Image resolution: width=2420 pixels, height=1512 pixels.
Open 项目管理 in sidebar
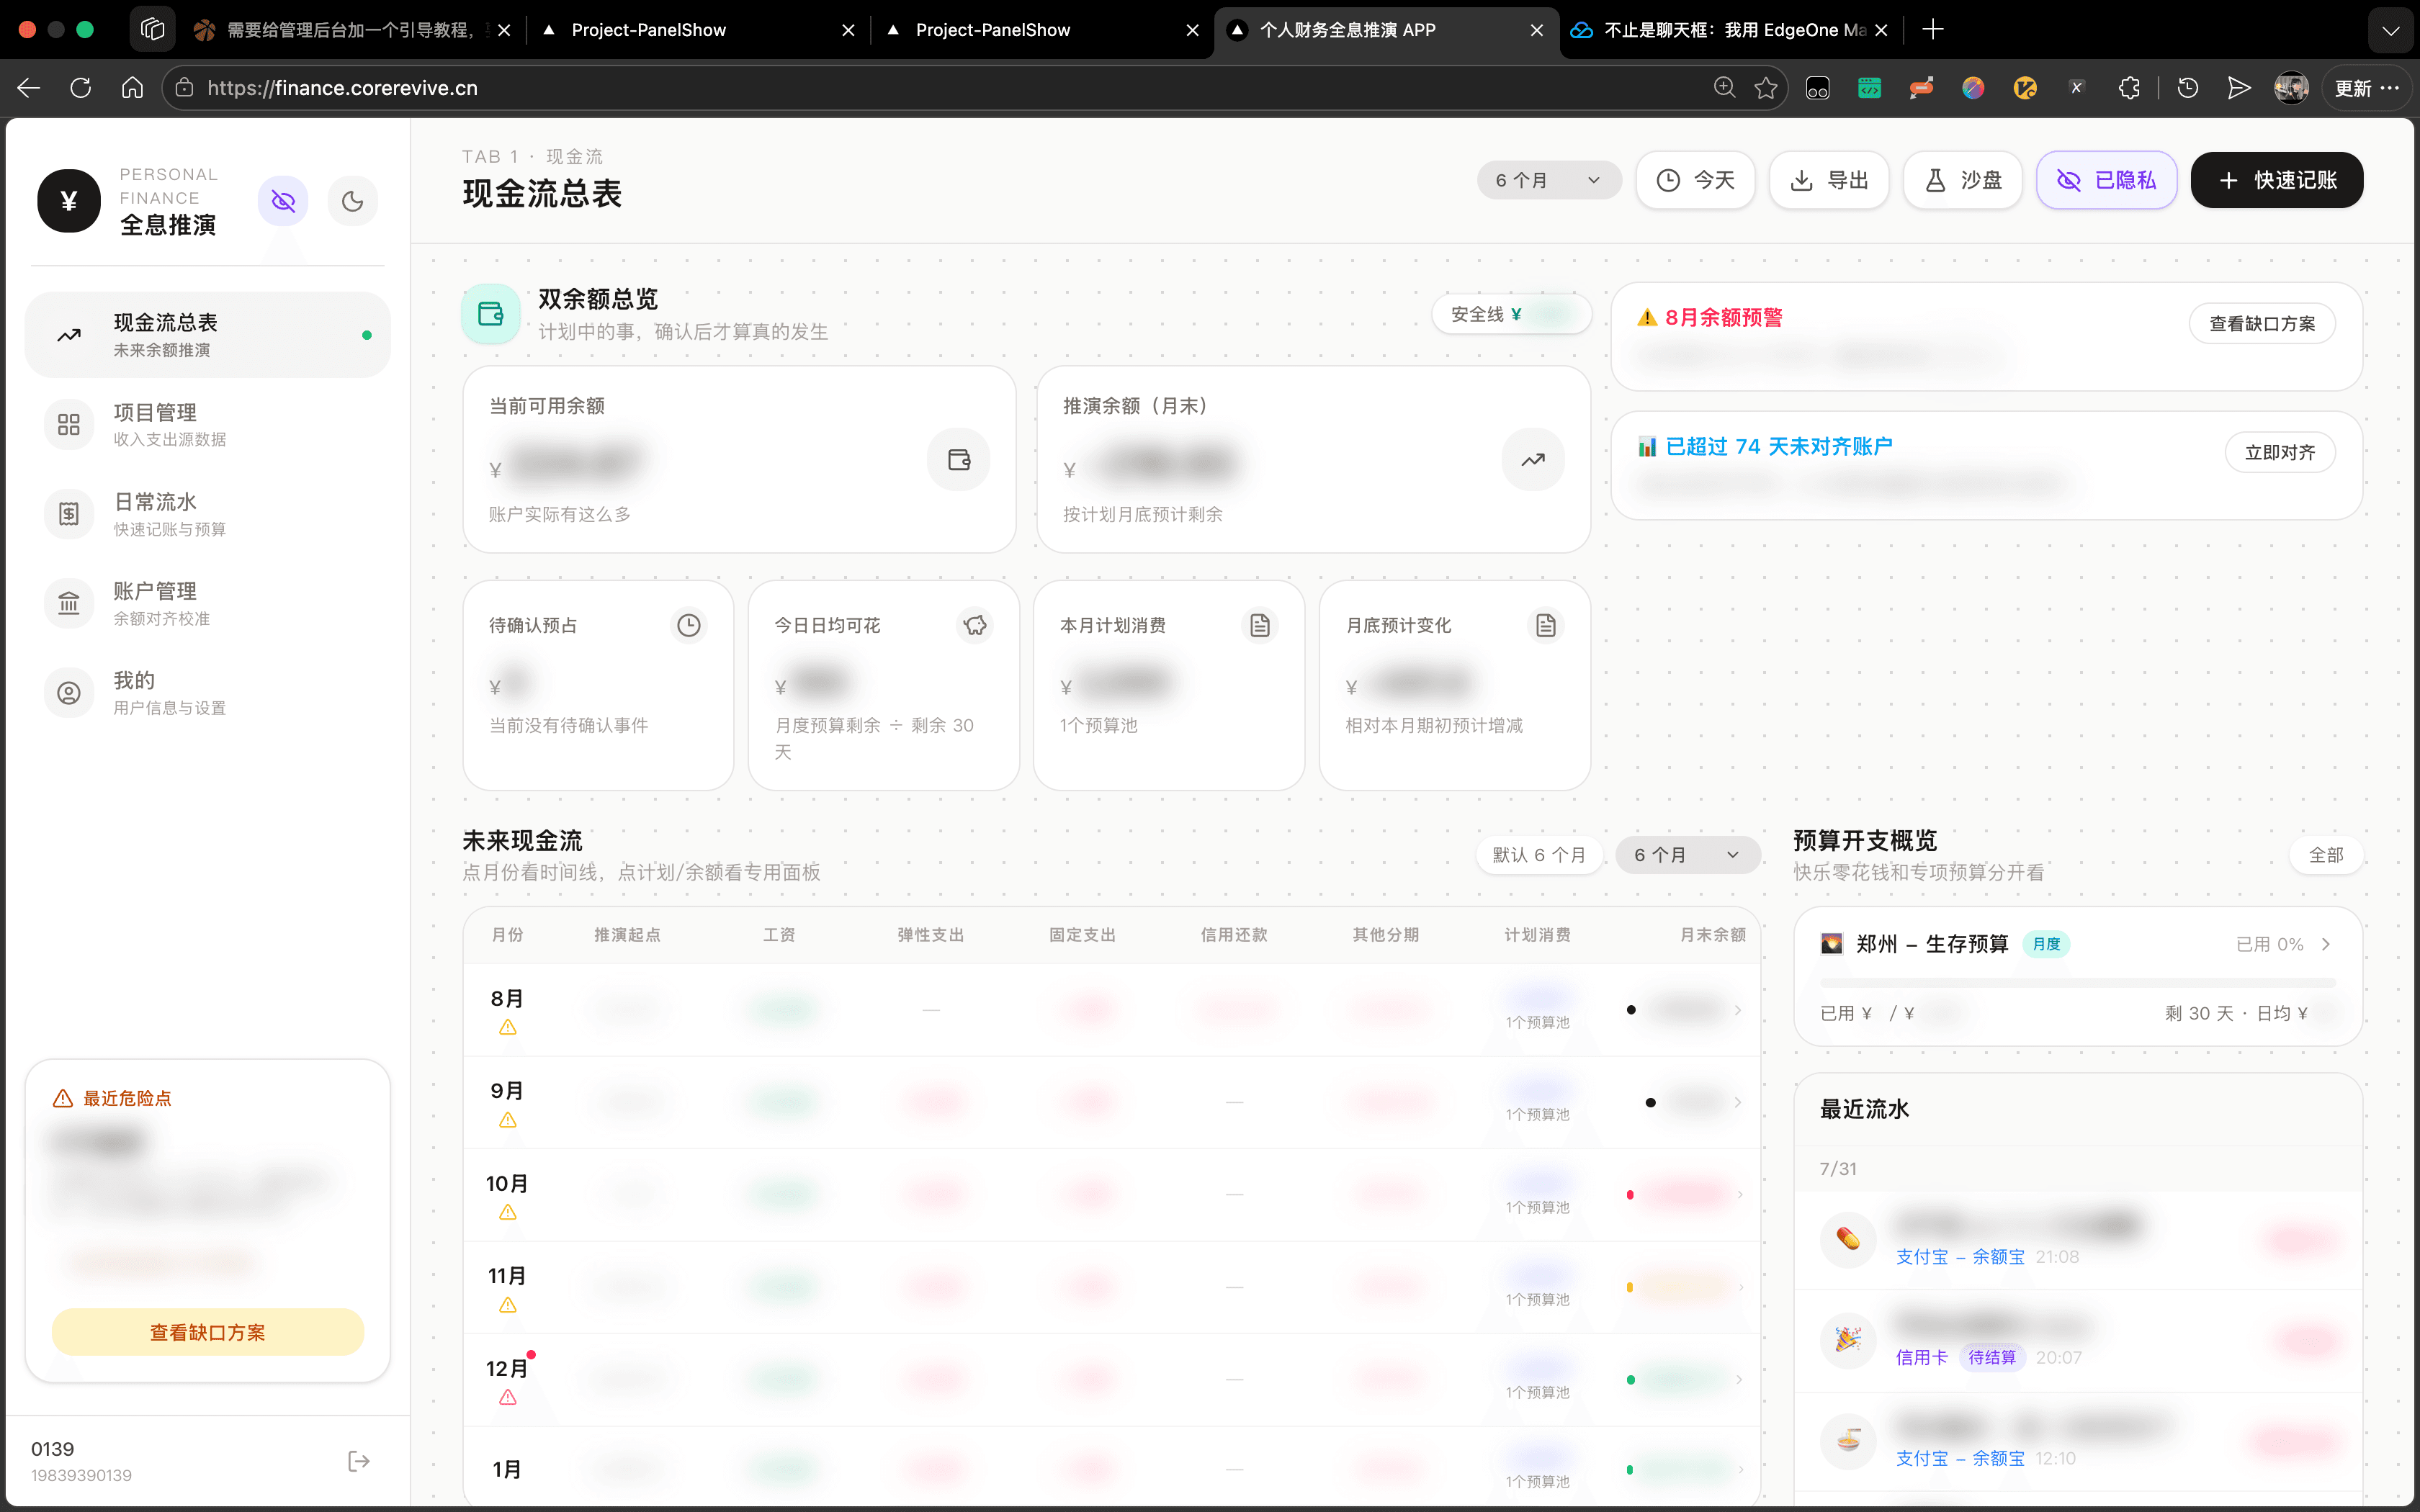point(207,424)
